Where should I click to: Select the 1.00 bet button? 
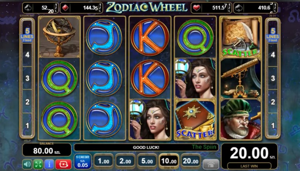click(x=103, y=161)
